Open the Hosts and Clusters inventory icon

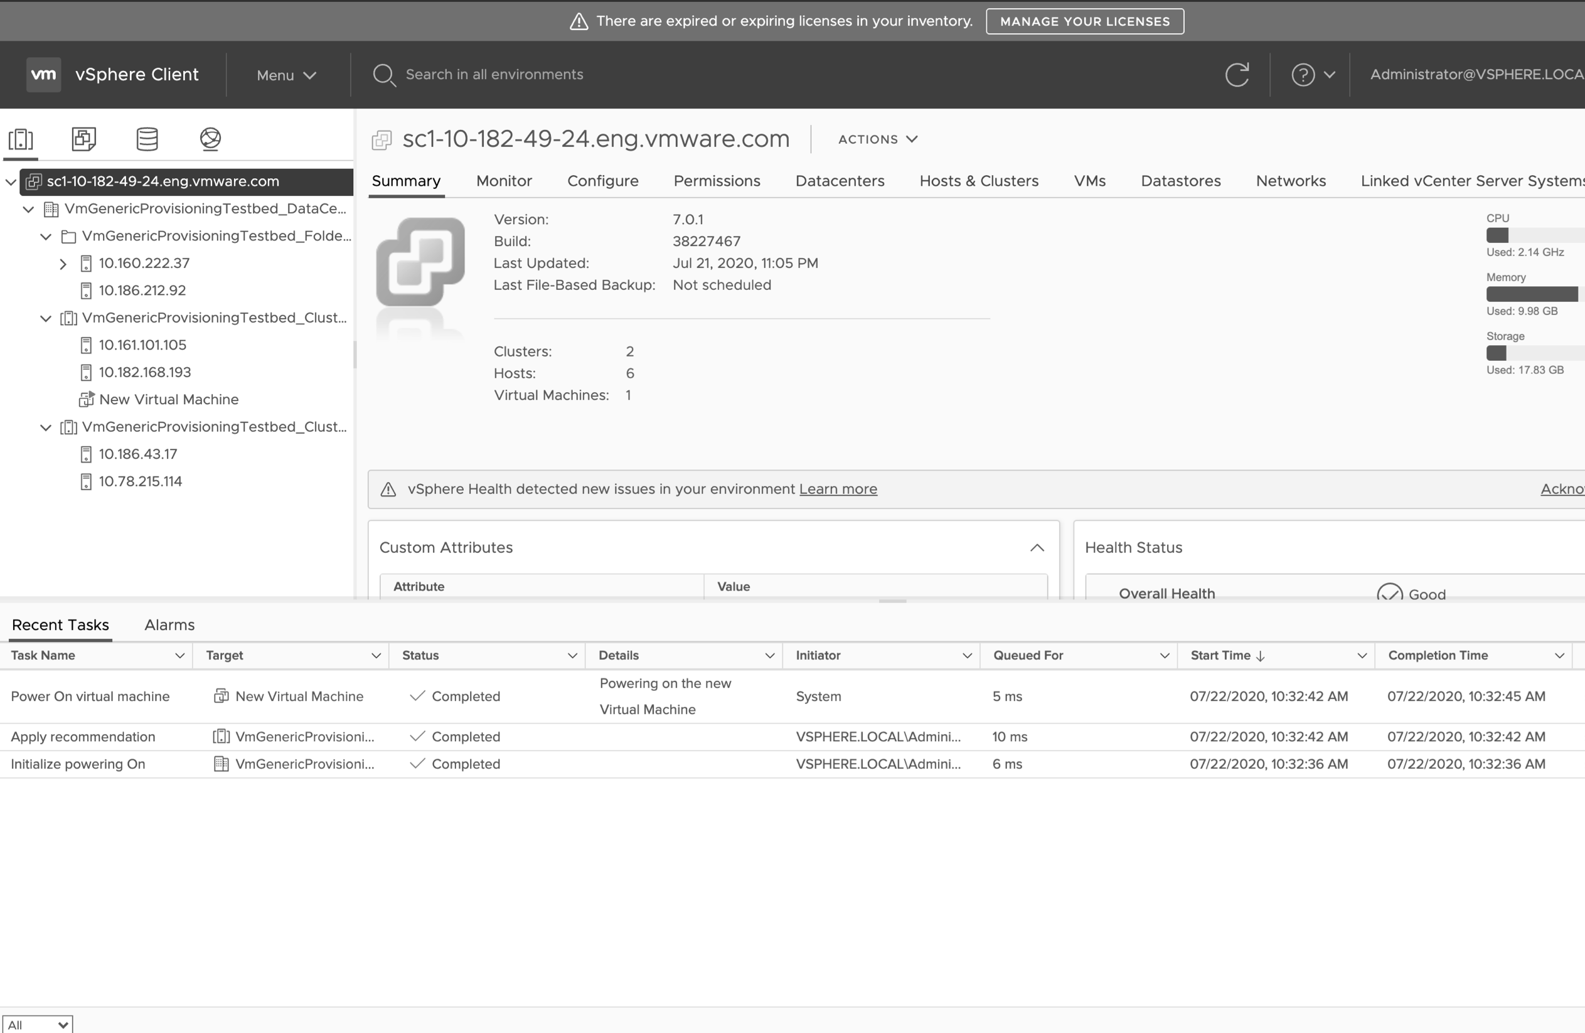coord(21,139)
